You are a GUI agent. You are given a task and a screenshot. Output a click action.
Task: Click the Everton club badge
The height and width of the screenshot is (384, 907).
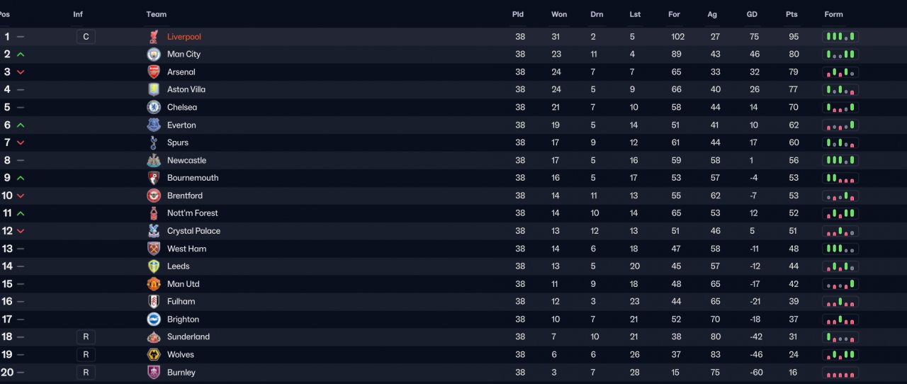point(154,125)
